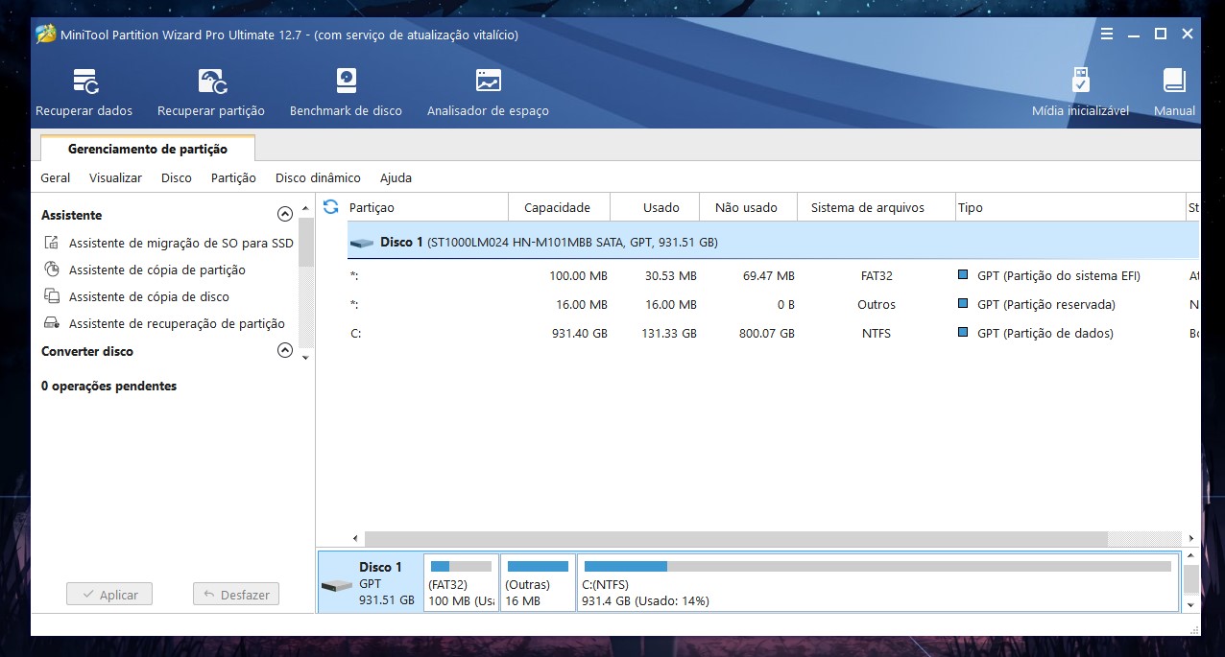Open the Ajuda menu
This screenshot has height=657, width=1225.
coord(396,178)
